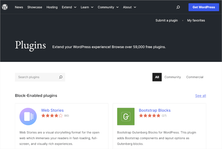Expand the Learn dropdown chevron
The width and height of the screenshot is (222, 149).
92,7
